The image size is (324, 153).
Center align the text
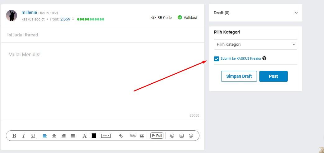[54, 136]
